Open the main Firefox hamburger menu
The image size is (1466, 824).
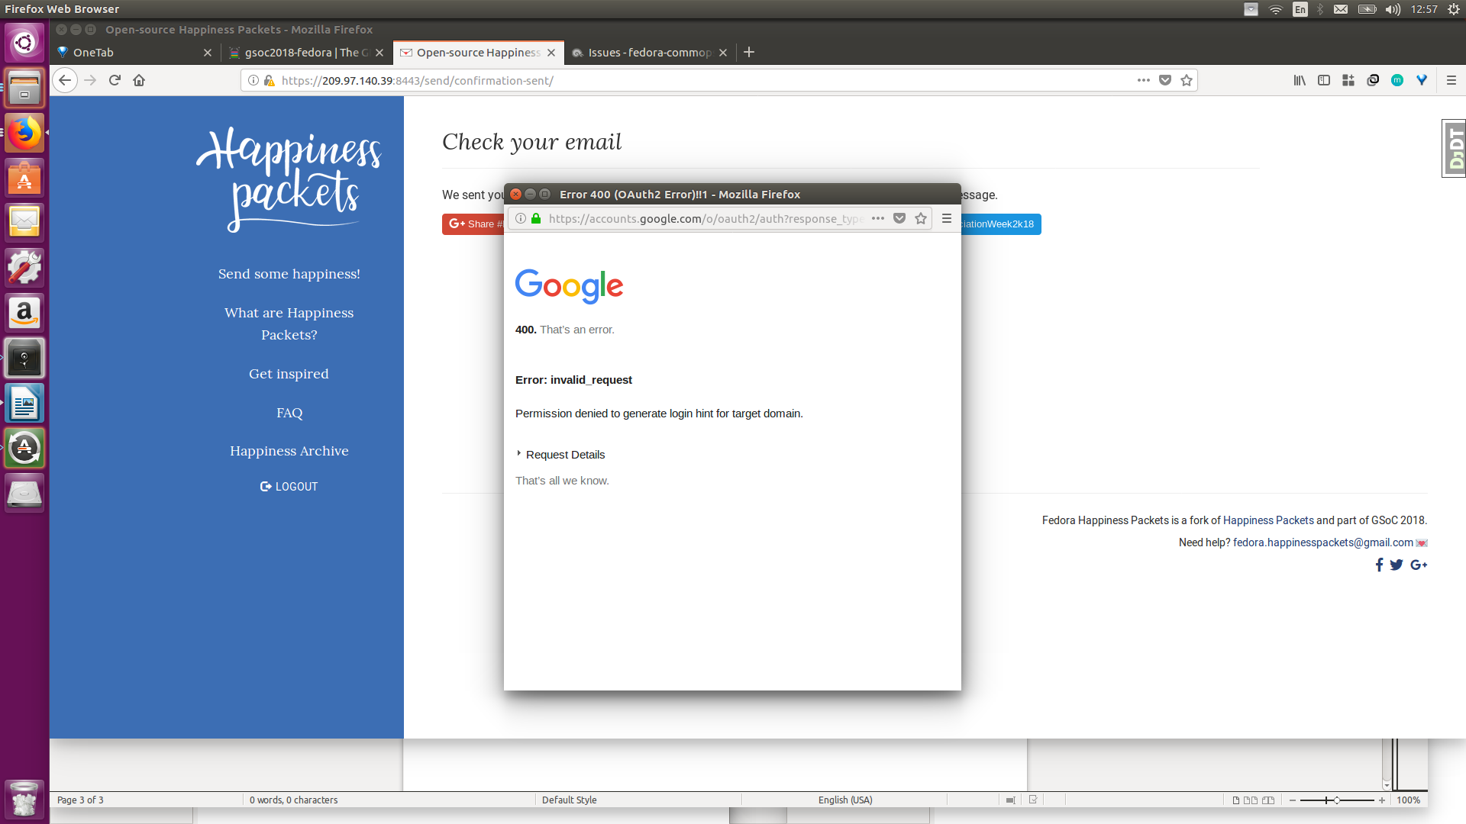pyautogui.click(x=1451, y=80)
